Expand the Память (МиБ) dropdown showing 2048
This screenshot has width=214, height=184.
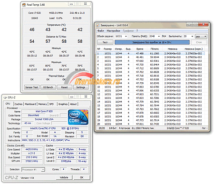pos(159,36)
